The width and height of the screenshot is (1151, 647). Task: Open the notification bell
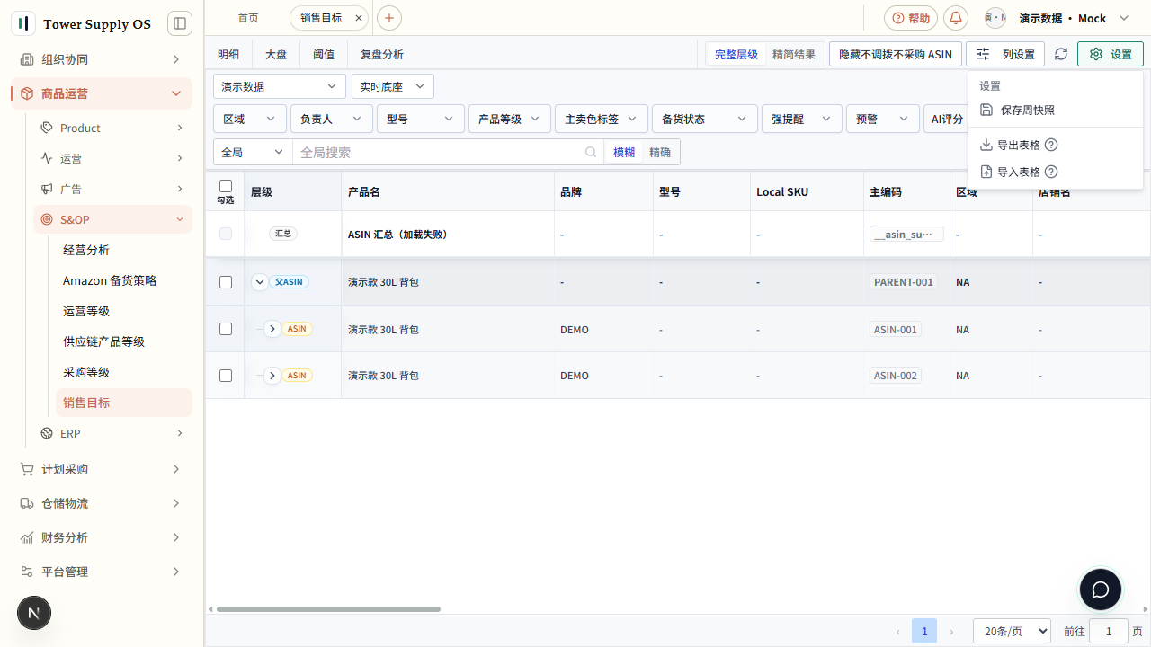click(956, 18)
